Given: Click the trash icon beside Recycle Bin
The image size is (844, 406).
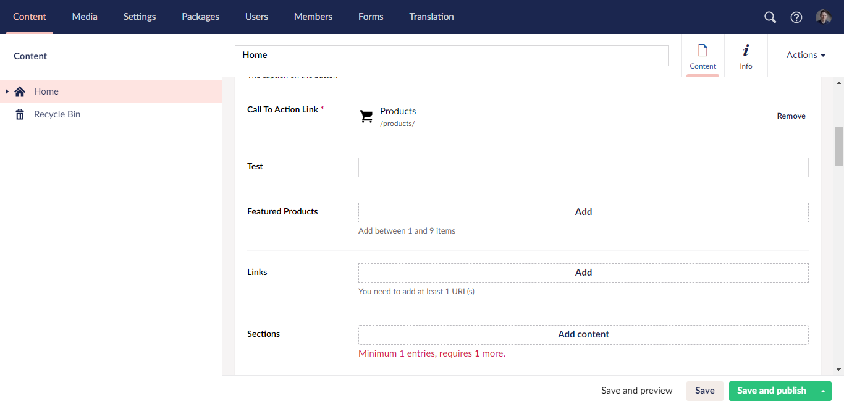Looking at the screenshot, I should [x=19, y=114].
